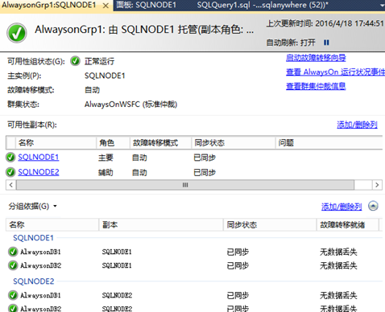Open the 启动故障转移向导 link
Image resolution: width=385 pixels, height=312 pixels.
point(316,58)
